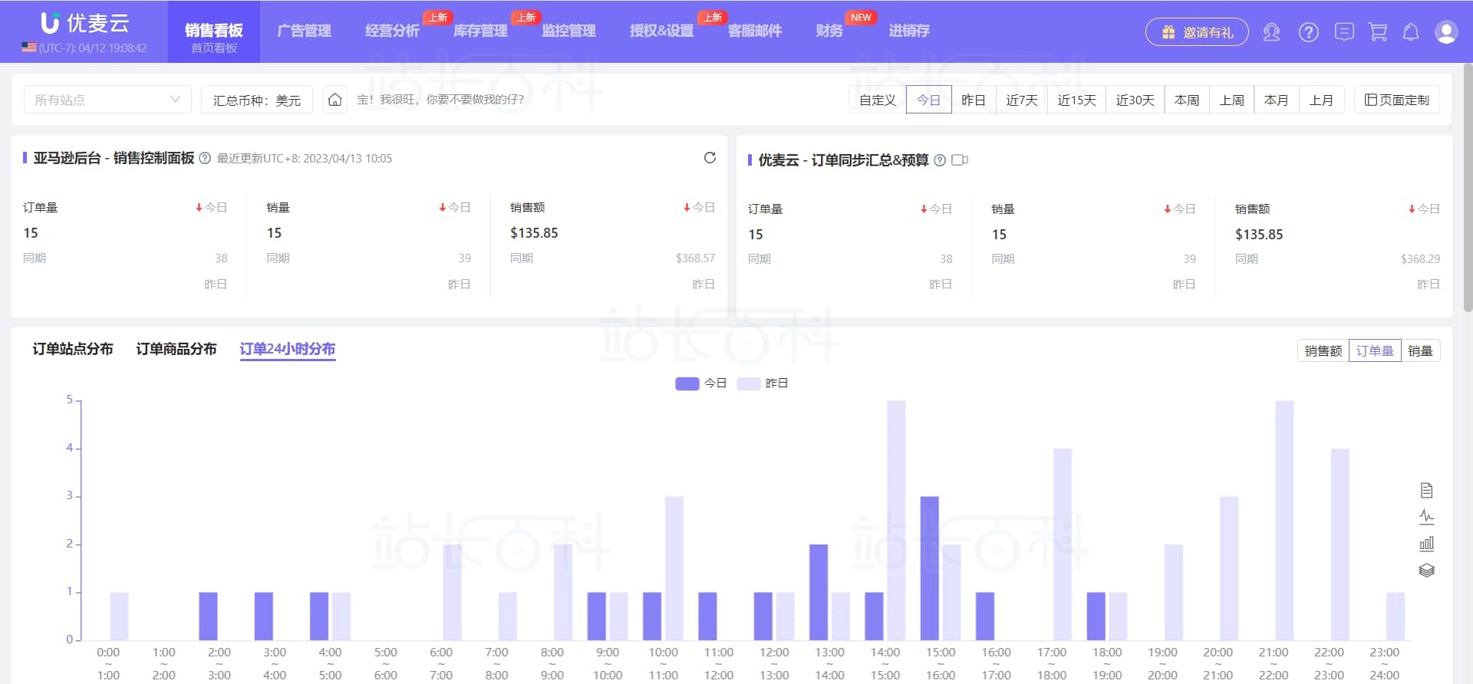Screen dimensions: 1473x684
Task: Select 昨日 date range
Action: [974, 100]
